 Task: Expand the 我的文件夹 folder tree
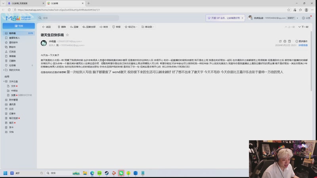pos(4,70)
